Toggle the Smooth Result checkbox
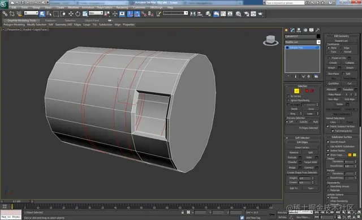 coord(328,142)
